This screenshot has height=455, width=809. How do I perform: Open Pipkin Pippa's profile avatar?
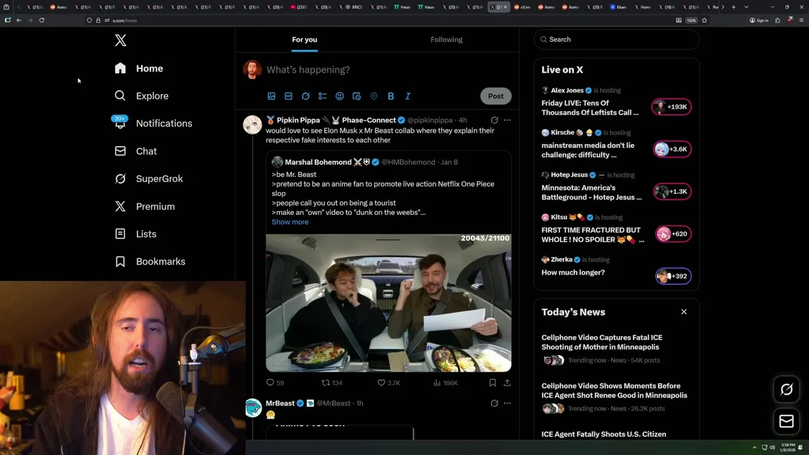252,124
